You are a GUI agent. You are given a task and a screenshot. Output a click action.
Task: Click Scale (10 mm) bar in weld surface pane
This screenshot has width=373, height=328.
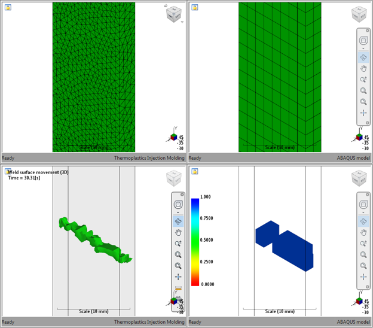click(x=94, y=311)
